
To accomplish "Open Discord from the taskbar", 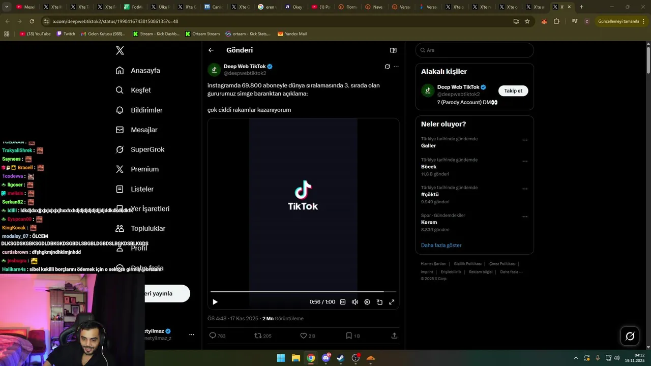I will coord(326,358).
